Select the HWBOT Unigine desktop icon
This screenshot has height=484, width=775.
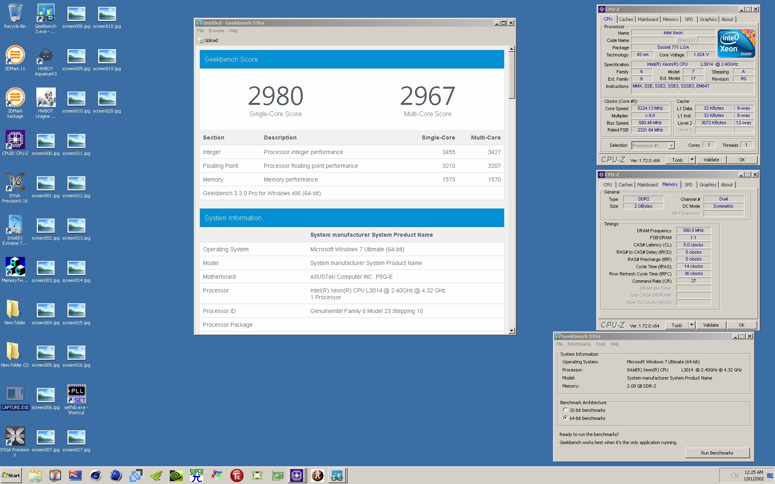tap(46, 103)
